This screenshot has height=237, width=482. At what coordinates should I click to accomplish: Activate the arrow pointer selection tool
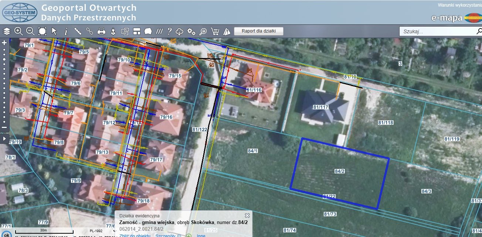(54, 31)
